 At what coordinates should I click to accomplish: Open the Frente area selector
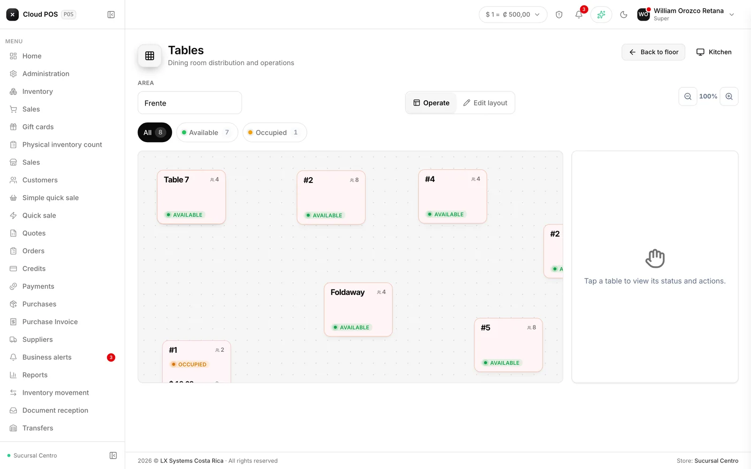point(190,103)
